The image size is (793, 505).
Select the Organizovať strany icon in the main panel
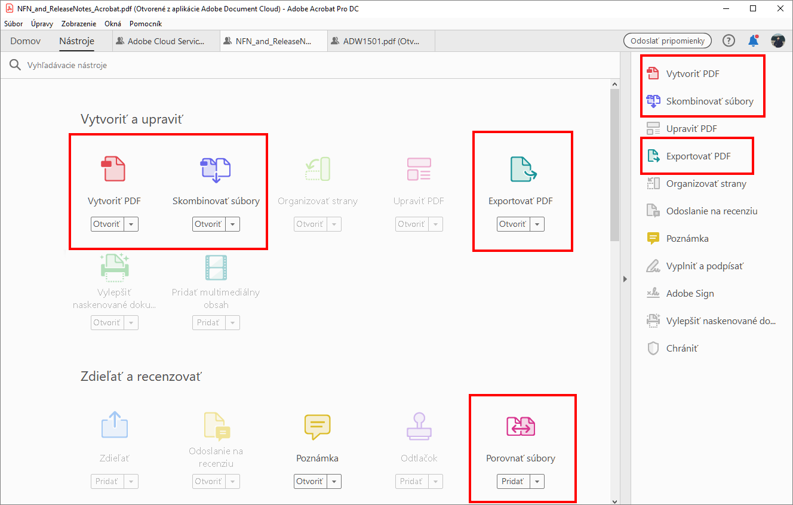click(317, 169)
